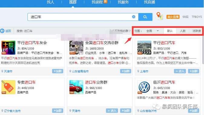The height and width of the screenshot is (115, 204).
Task: Open the nearby map location icon
Action: pos(160,16)
